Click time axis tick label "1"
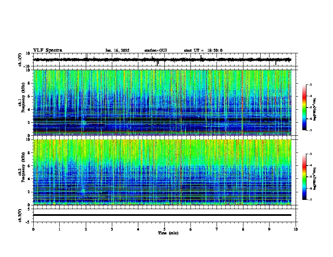 pyautogui.click(x=59, y=229)
